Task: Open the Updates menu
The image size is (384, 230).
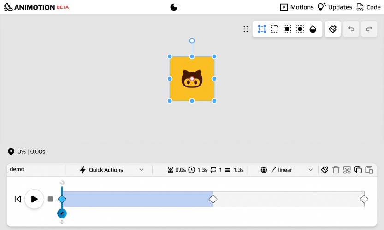Action: 335,7
